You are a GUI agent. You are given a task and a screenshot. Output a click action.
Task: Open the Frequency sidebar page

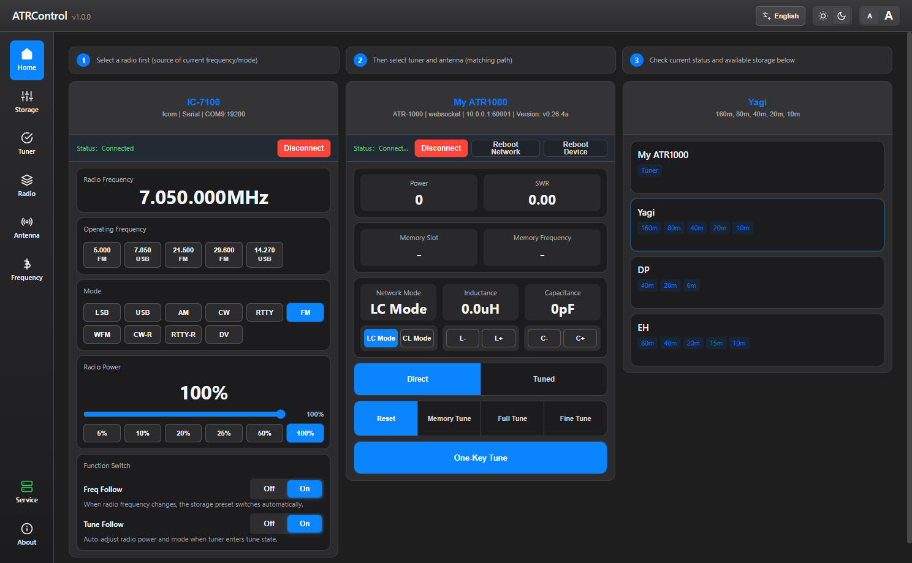click(27, 270)
